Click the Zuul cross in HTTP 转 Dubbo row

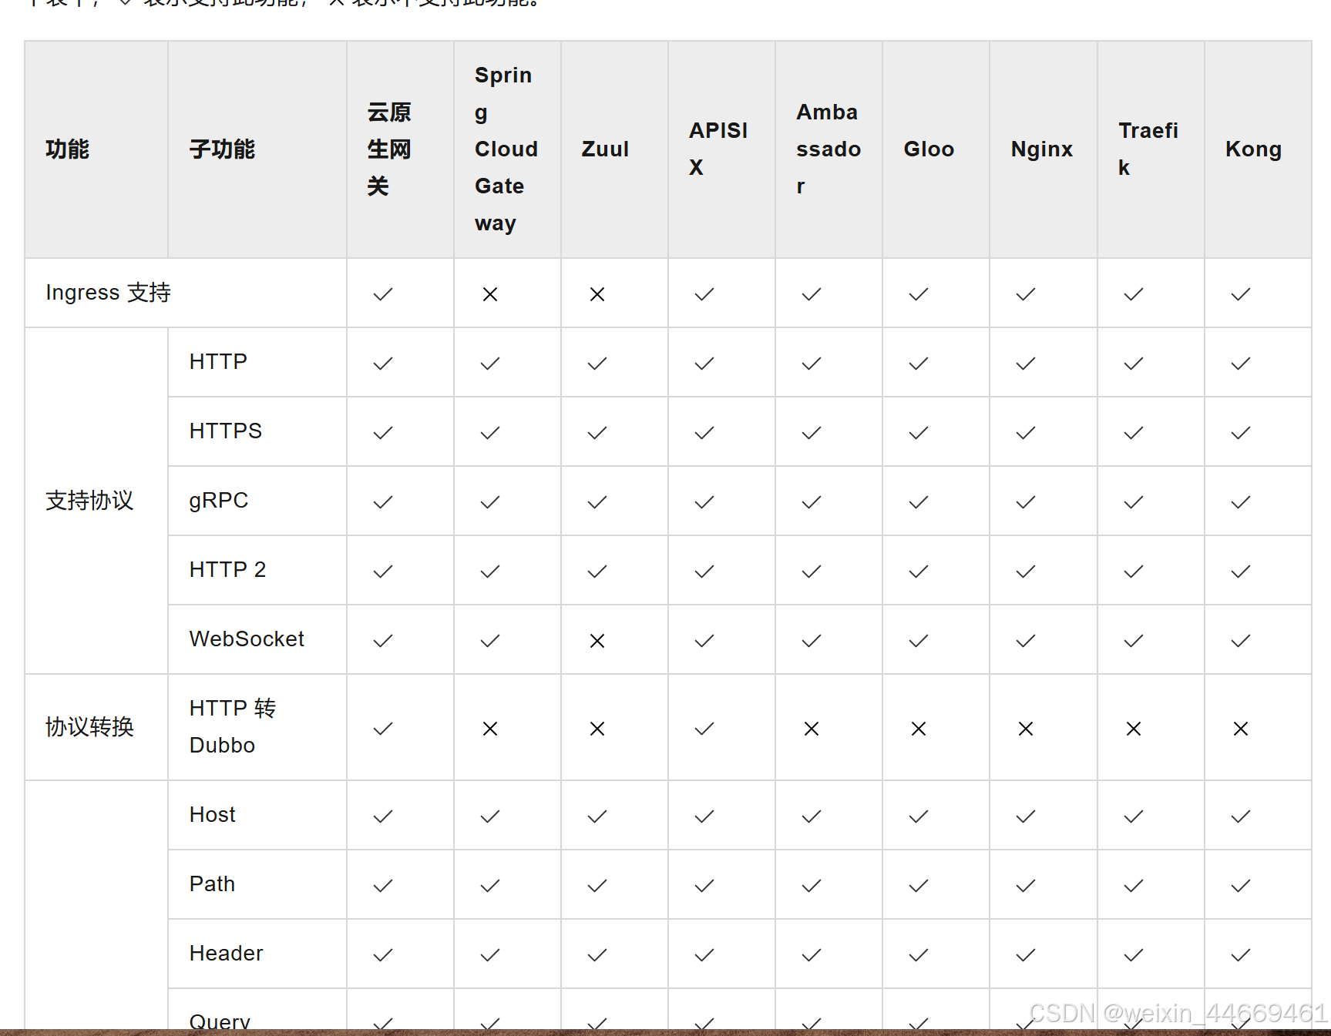tap(597, 729)
